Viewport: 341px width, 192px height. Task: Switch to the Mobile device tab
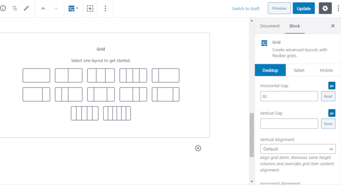(x=326, y=70)
